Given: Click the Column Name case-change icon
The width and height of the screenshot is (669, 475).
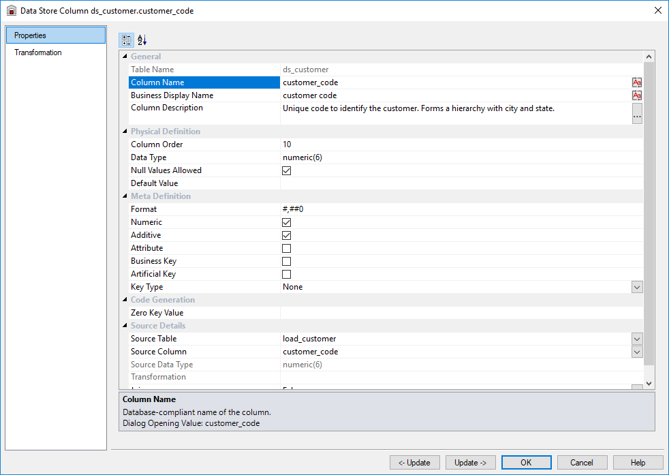Looking at the screenshot, I should click(x=637, y=82).
